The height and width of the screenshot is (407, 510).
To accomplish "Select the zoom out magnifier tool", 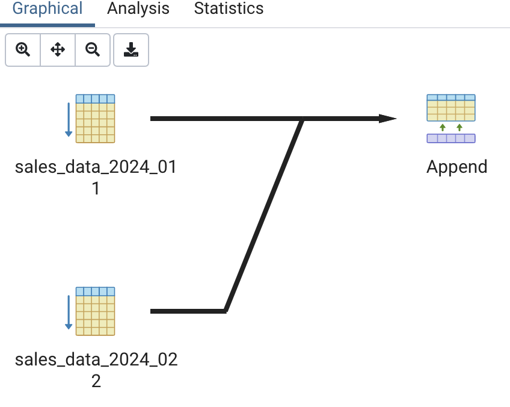I will click(x=93, y=50).
